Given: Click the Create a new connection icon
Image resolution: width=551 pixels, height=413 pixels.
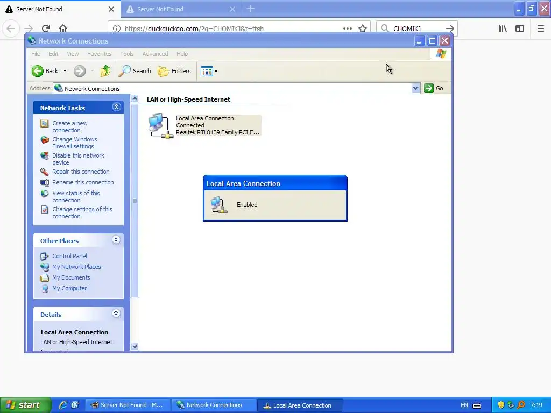Looking at the screenshot, I should point(45,124).
